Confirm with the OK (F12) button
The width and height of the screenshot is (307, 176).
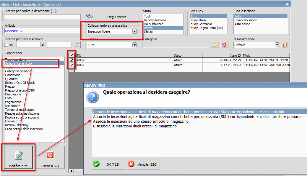[108, 164]
